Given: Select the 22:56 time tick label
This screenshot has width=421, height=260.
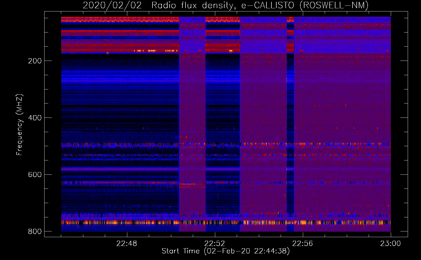Looking at the screenshot, I should (303, 244).
